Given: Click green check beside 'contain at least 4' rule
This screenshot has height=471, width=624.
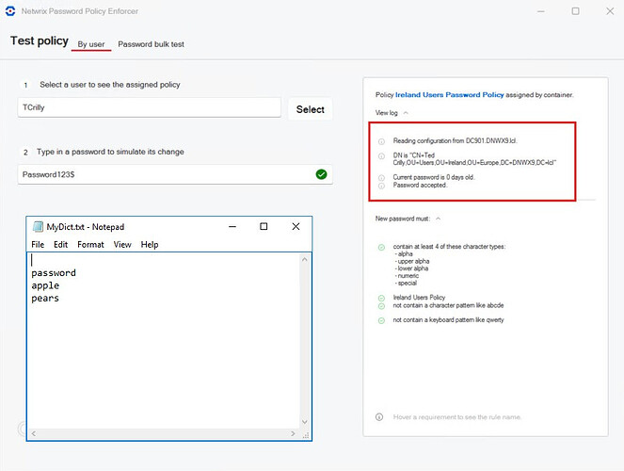Looking at the screenshot, I should [x=381, y=247].
